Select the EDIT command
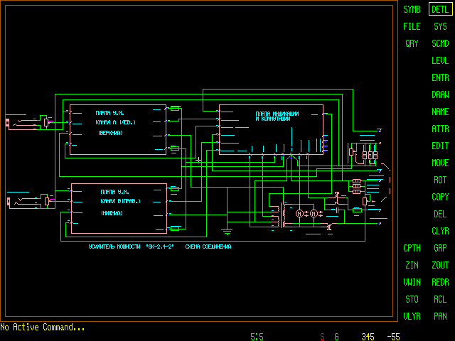 click(440, 146)
